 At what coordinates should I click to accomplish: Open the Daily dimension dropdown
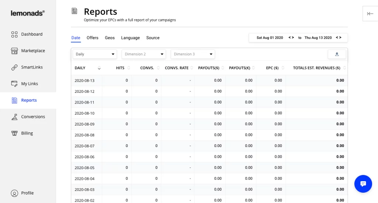(95, 54)
